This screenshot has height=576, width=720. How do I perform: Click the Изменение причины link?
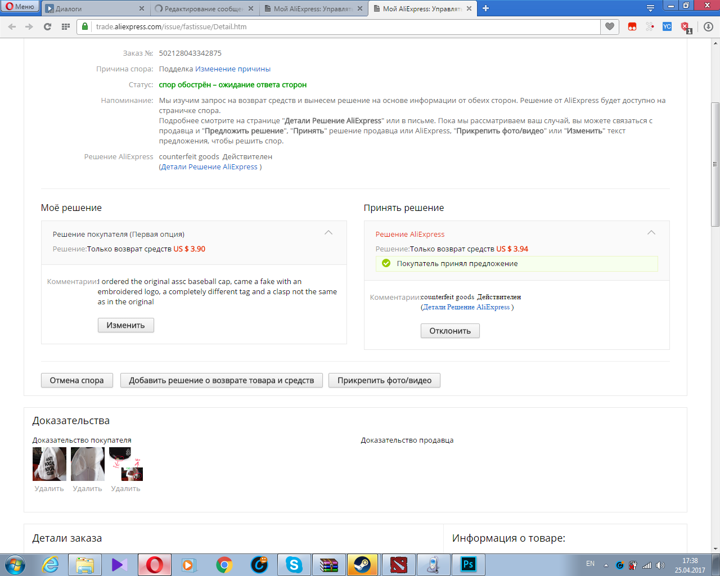233,69
